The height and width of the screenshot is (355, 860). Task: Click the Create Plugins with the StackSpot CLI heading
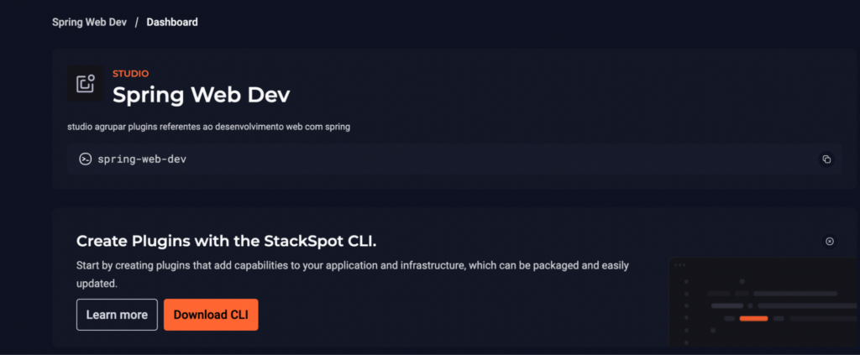coord(227,241)
